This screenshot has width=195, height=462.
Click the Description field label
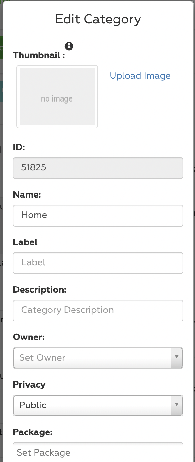pos(39,290)
